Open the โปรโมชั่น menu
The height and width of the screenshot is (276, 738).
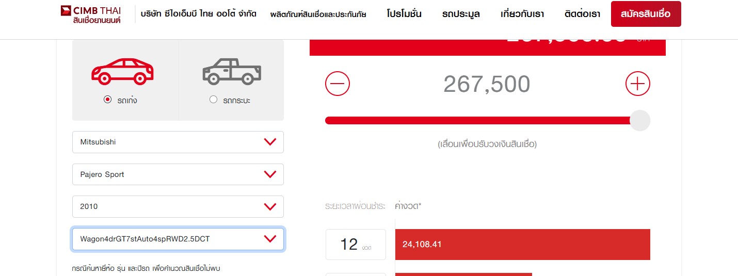[x=404, y=14]
